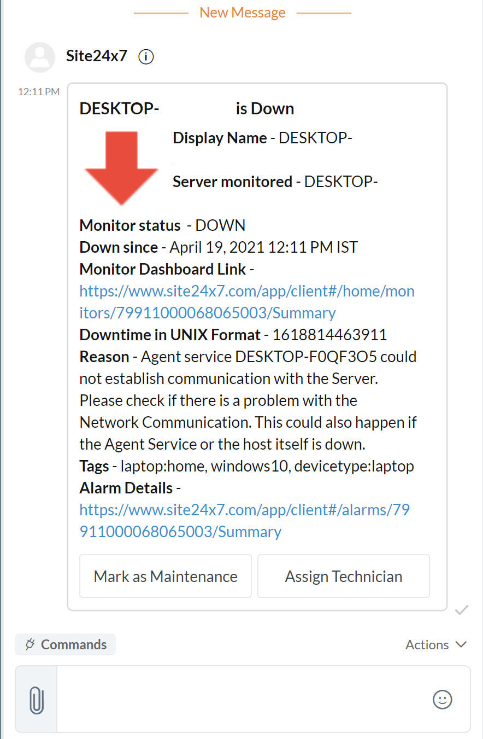Click the Site24x7 sender name
483x739 pixels.
(x=96, y=56)
